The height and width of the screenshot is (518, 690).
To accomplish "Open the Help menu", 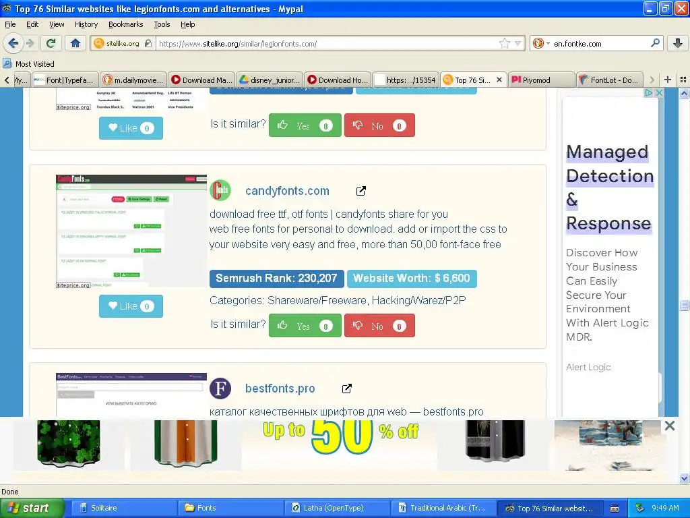I will pos(188,24).
